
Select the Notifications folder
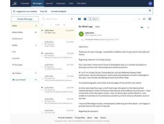click(x=25, y=39)
